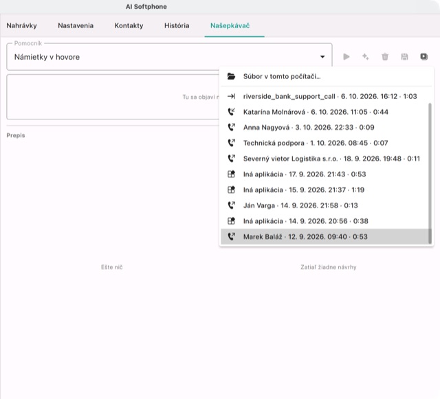Click outgoing call icon for Ján Varga

point(231,205)
